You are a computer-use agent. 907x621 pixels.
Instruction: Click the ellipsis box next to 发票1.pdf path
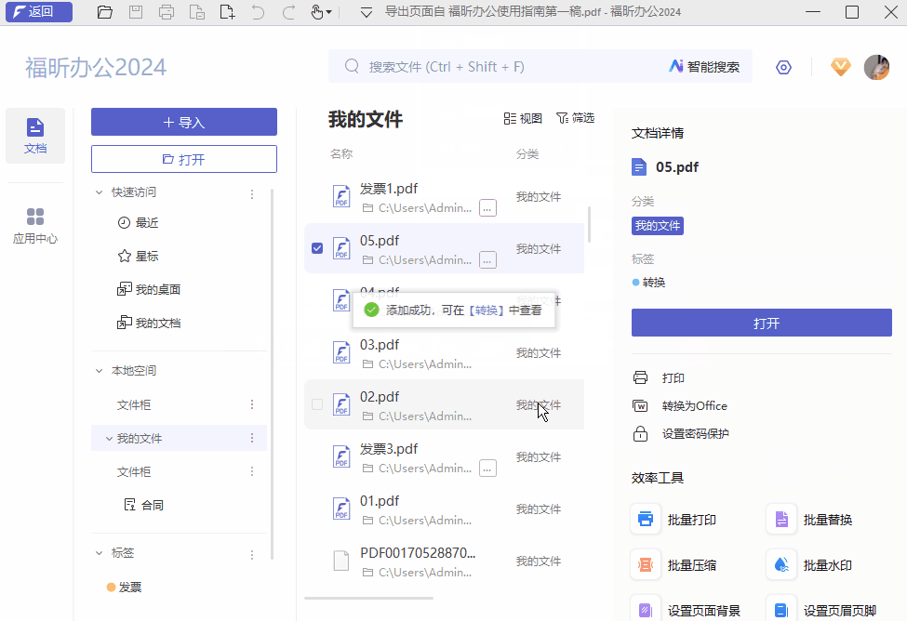point(487,207)
